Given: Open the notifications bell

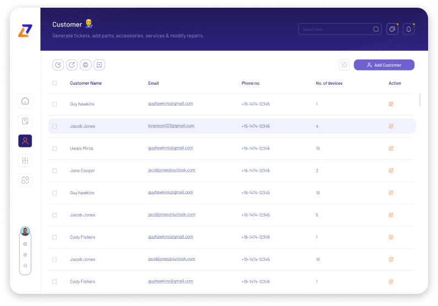Looking at the screenshot, I should point(408,29).
